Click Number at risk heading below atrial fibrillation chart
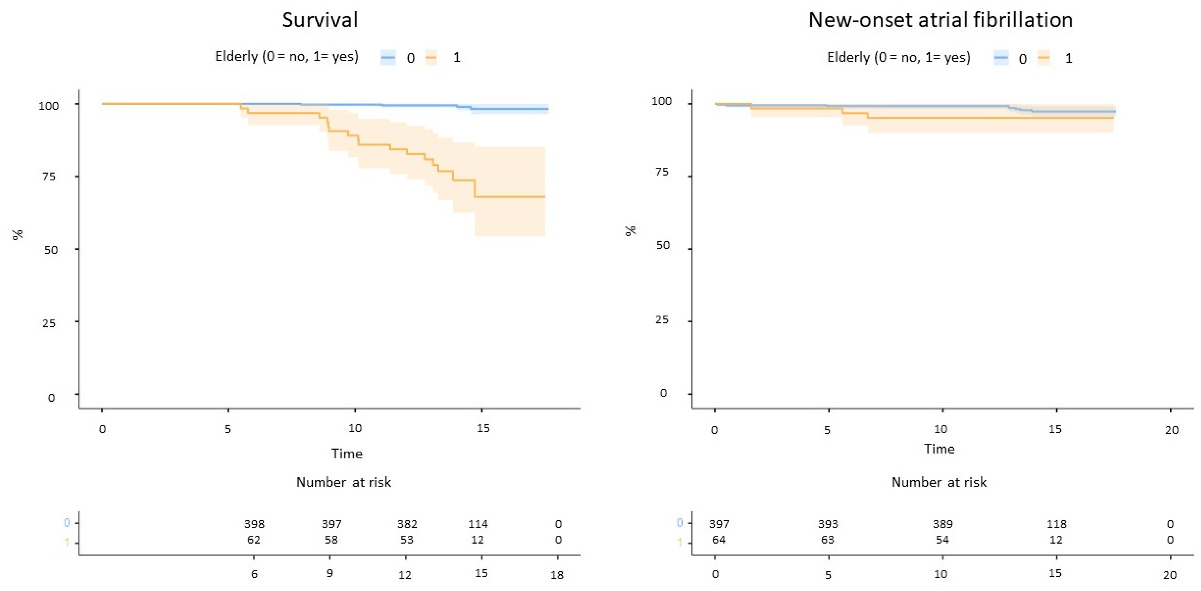 point(939,482)
